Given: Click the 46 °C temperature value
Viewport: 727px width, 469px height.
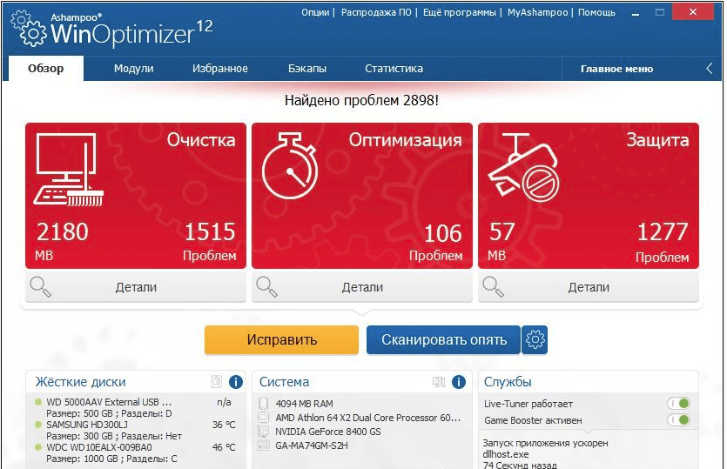Looking at the screenshot, I should [224, 447].
